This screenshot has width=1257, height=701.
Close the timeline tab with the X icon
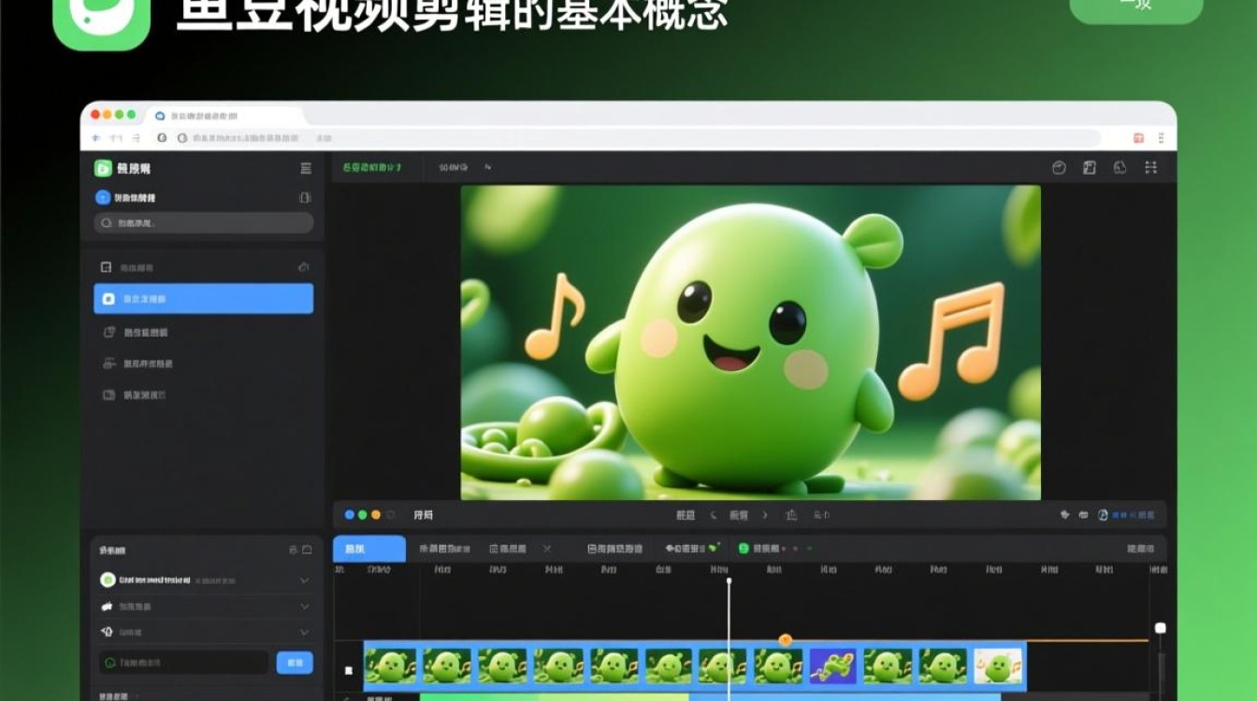[x=547, y=549]
